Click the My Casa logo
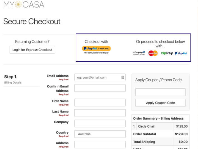Screen dimensions: 198x149 coord(24,4)
